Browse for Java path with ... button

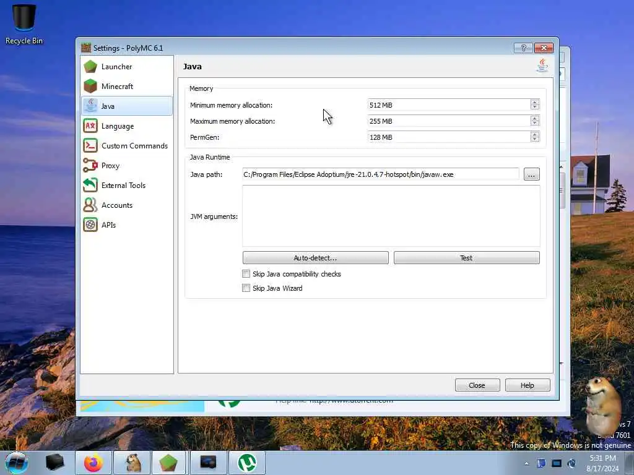[531, 174]
